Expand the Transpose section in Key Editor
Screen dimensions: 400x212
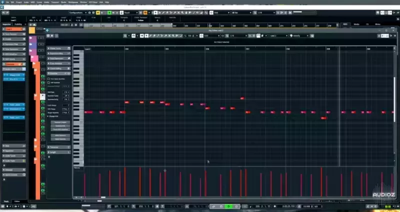pyautogui.click(x=58, y=147)
